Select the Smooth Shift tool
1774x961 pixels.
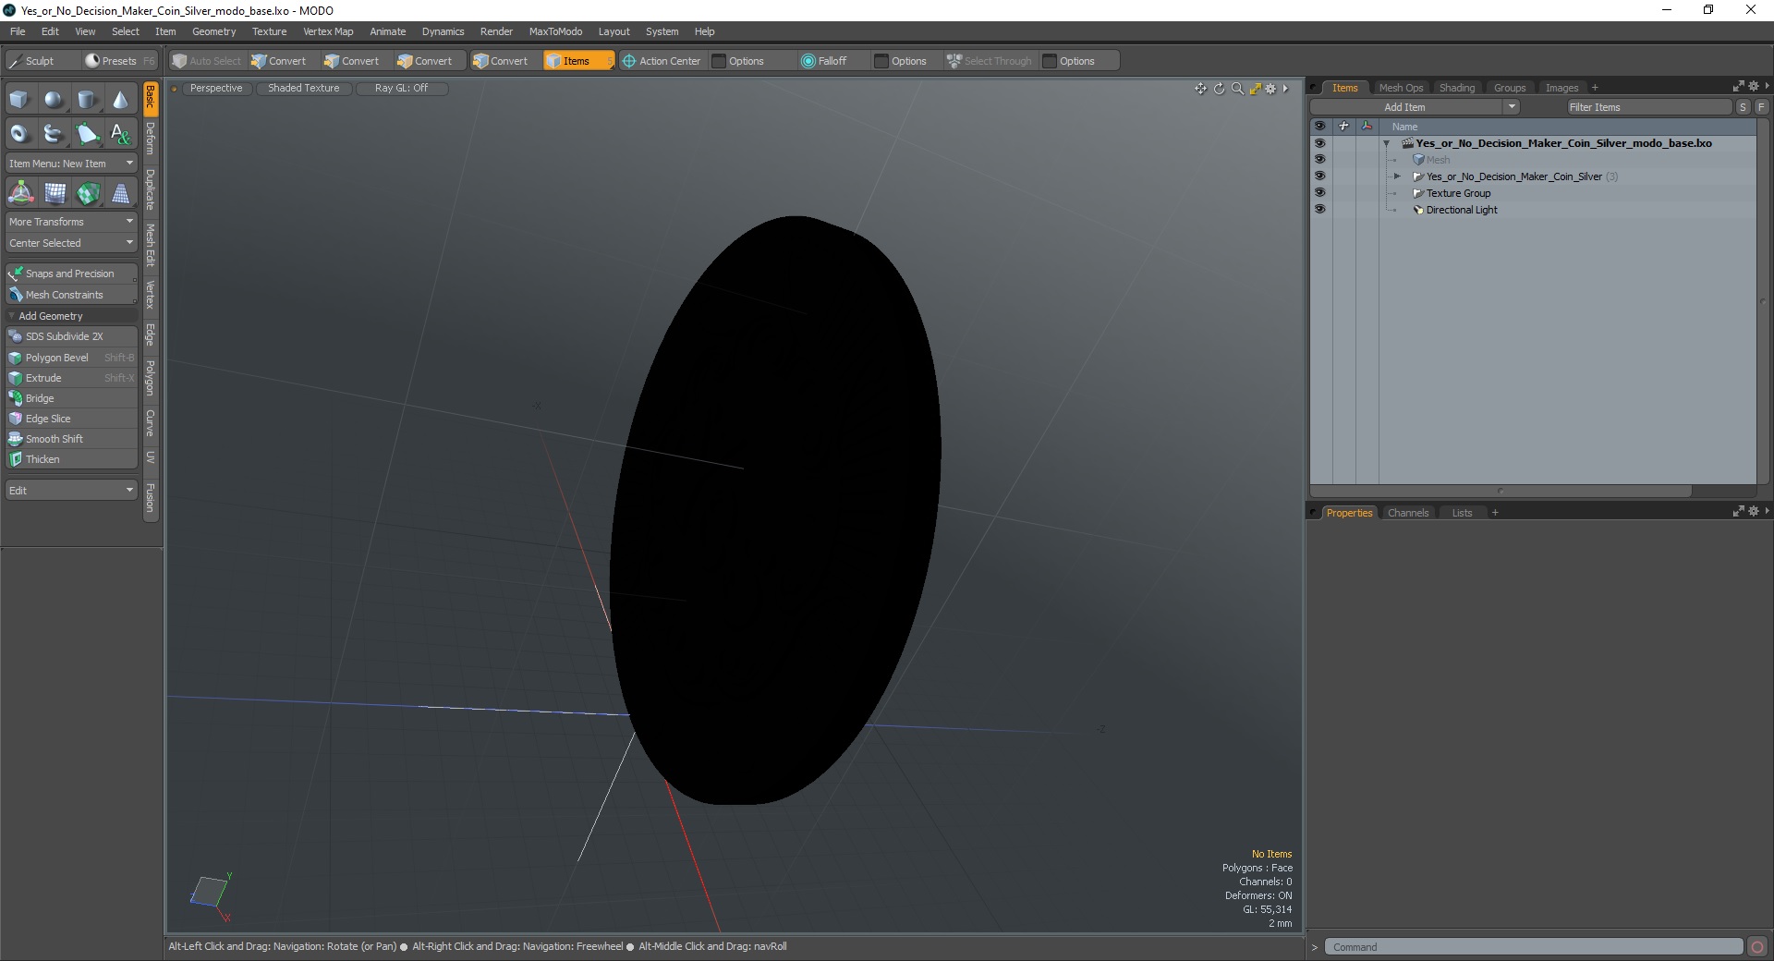pos(71,439)
